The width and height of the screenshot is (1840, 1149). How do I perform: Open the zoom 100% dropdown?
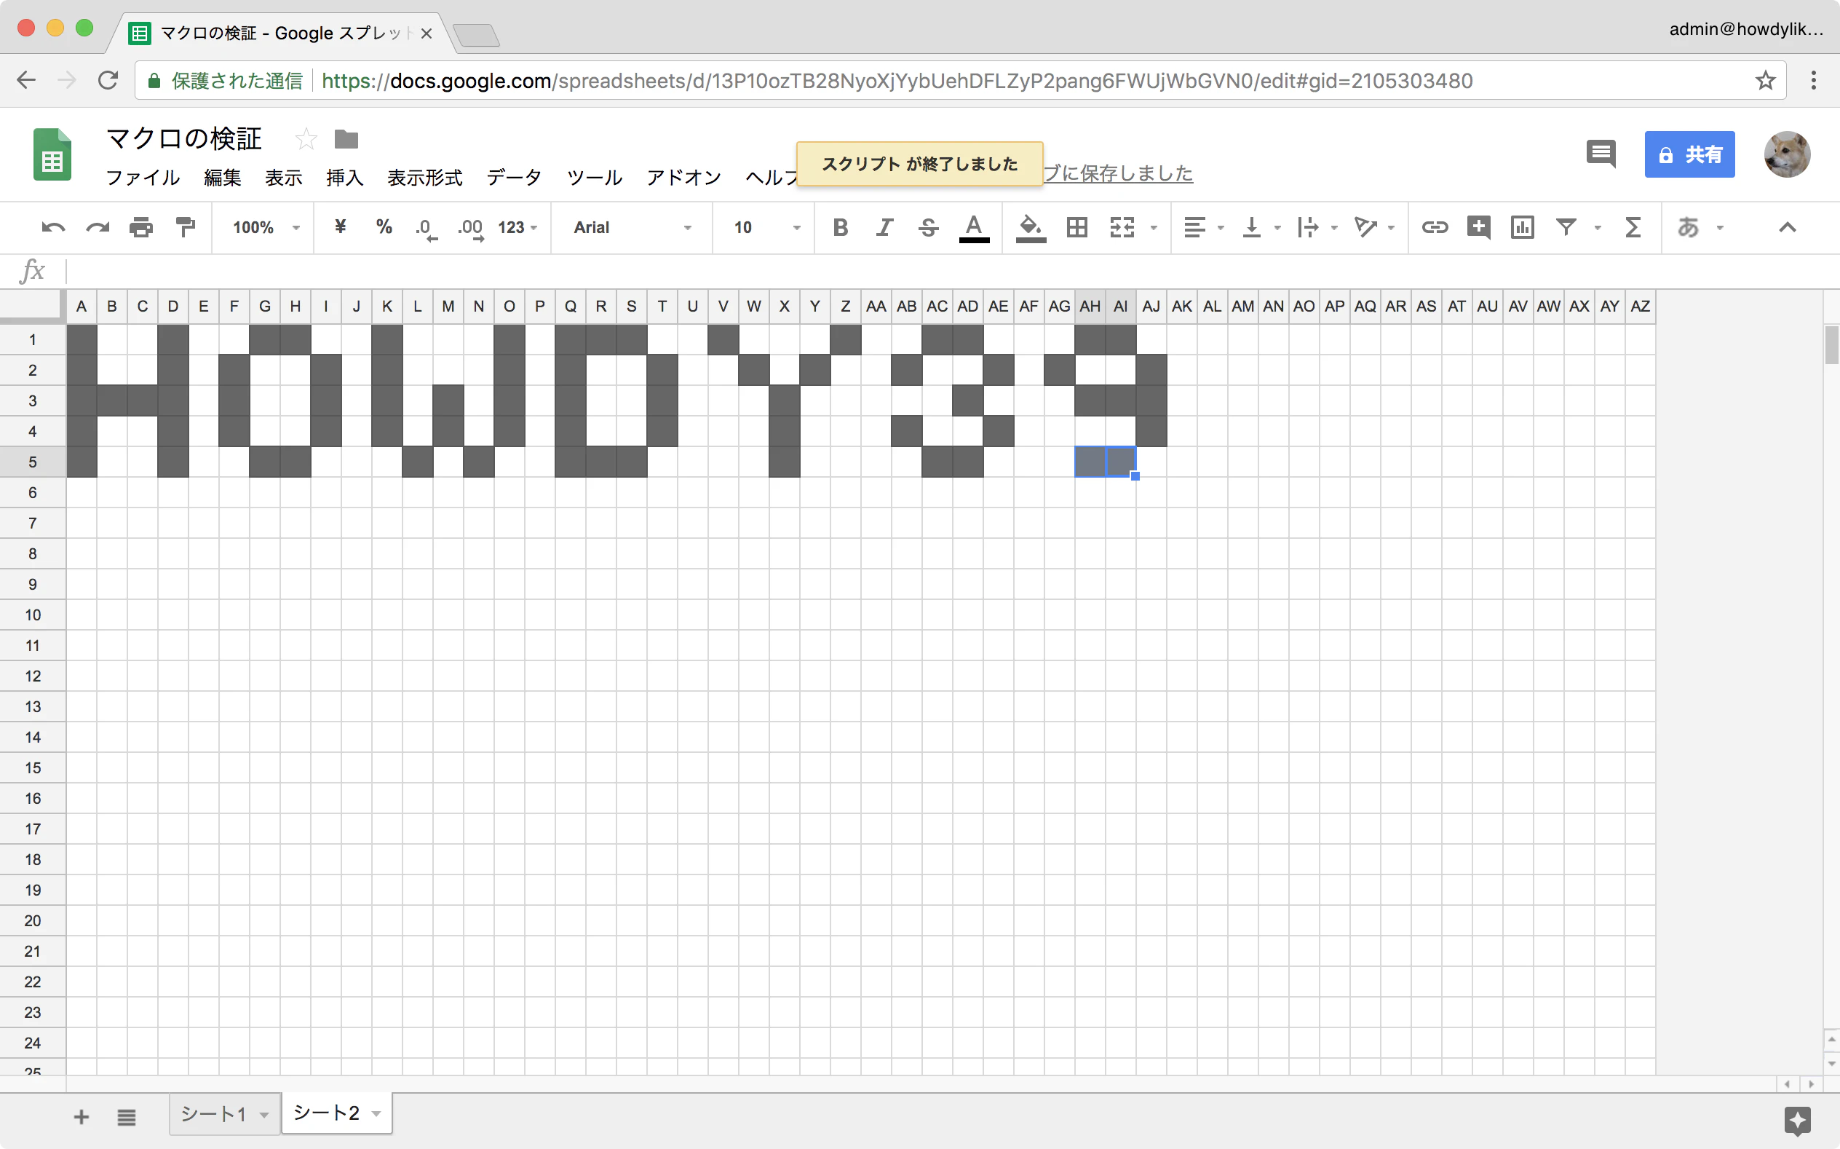[x=266, y=227]
